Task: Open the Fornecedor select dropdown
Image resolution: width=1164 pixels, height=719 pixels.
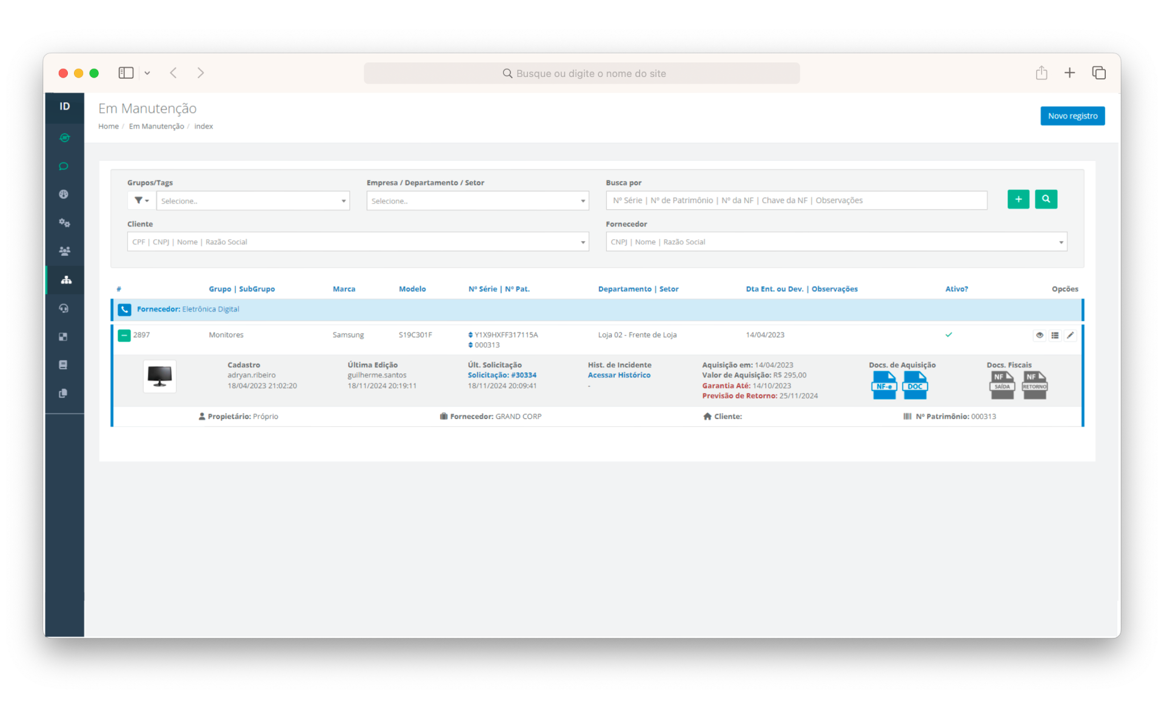Action: [x=836, y=242]
